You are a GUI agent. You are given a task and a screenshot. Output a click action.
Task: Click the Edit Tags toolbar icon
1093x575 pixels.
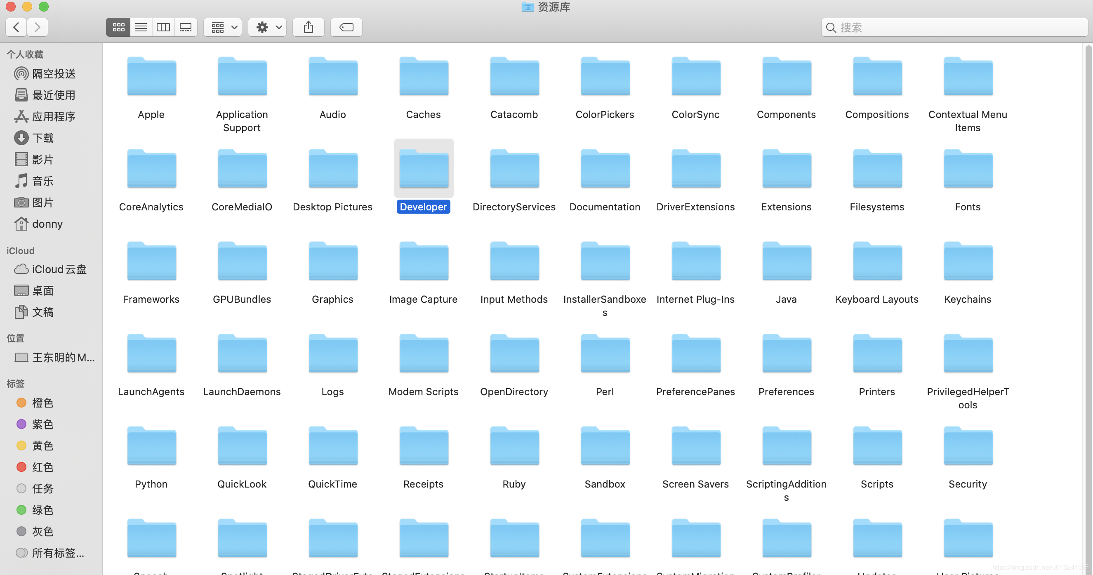click(x=346, y=28)
